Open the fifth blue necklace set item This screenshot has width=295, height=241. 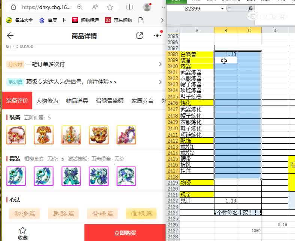coord(126,176)
